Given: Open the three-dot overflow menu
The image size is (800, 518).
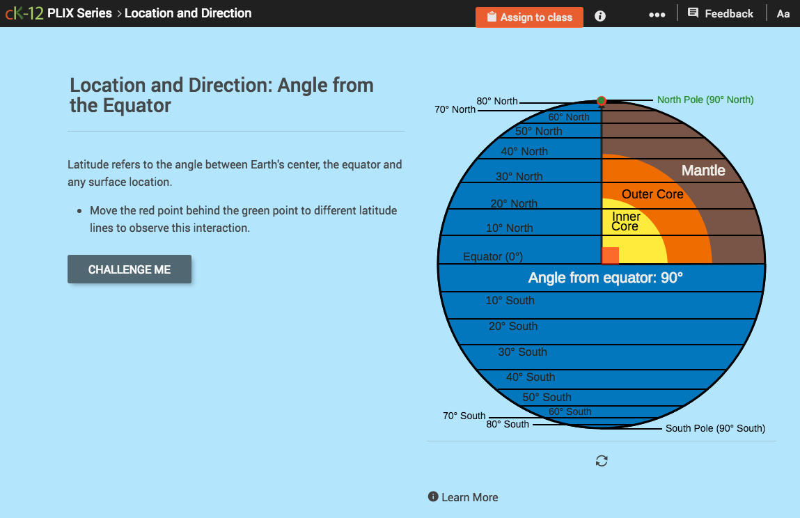Looking at the screenshot, I should pos(657,14).
